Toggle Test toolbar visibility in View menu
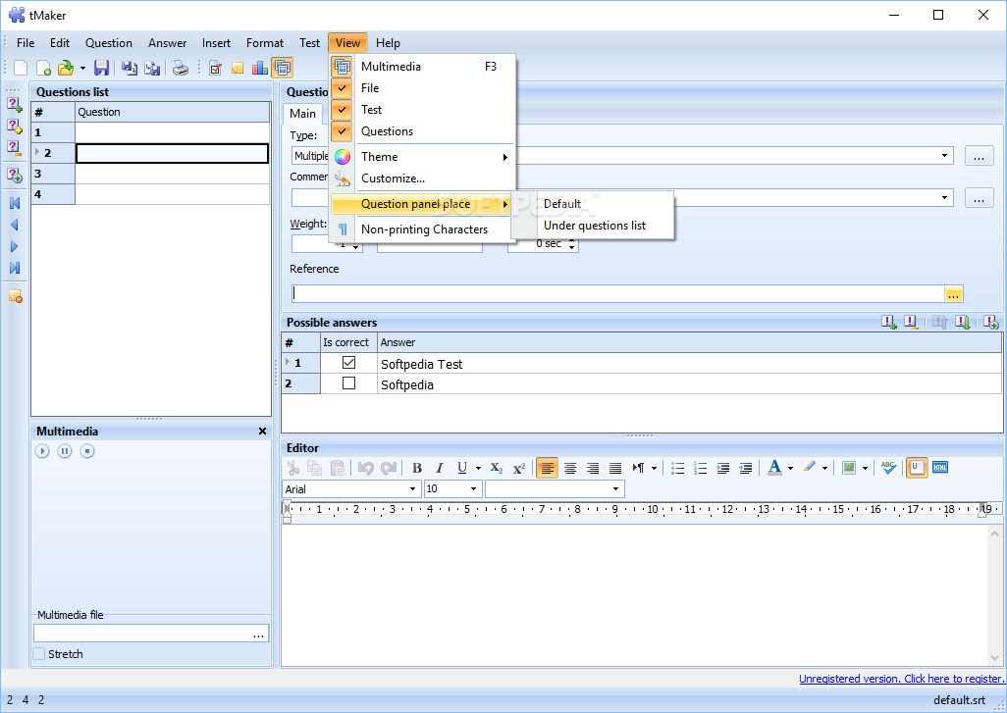The height and width of the screenshot is (713, 1007). (423, 110)
